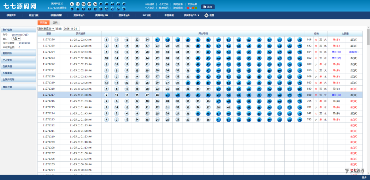Viewport: 370px width, 180px height.
Task: Switch to the 正码 tab
Action: point(55,22)
